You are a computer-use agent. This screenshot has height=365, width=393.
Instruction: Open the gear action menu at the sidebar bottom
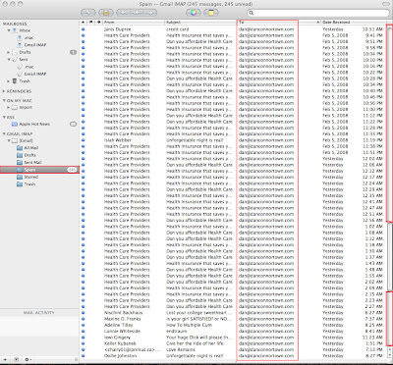28,360
